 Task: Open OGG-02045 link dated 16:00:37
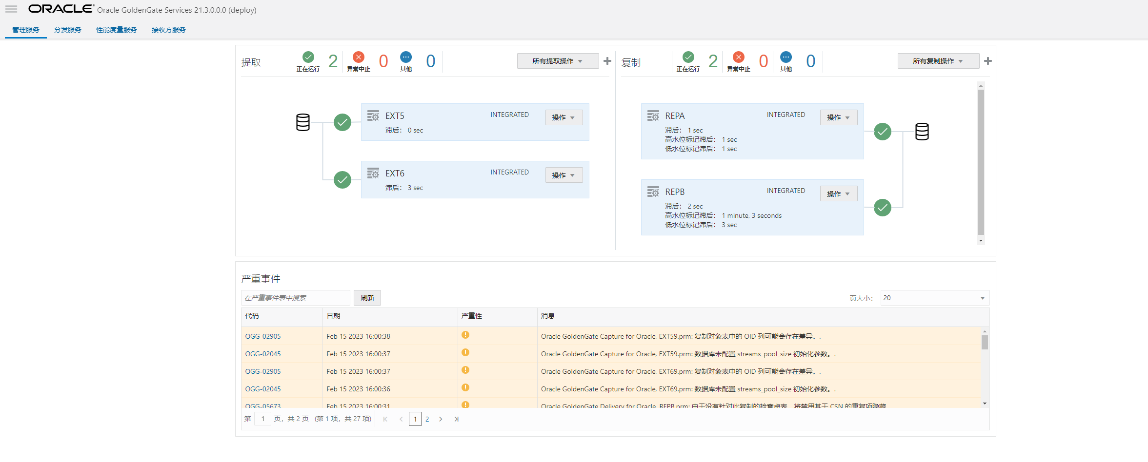(x=263, y=354)
